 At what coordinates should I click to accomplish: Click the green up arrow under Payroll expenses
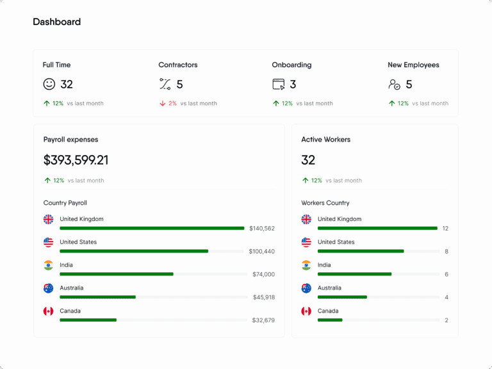[47, 181]
